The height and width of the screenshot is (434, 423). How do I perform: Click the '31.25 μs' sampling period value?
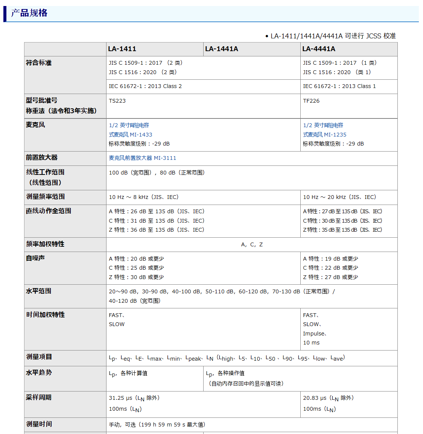120,398
